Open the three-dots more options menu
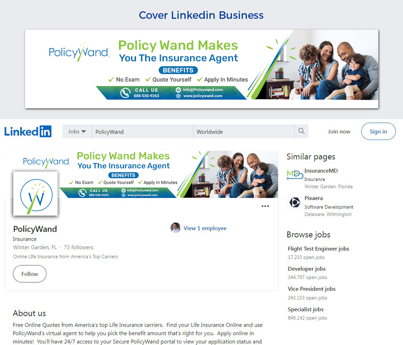 (265, 206)
